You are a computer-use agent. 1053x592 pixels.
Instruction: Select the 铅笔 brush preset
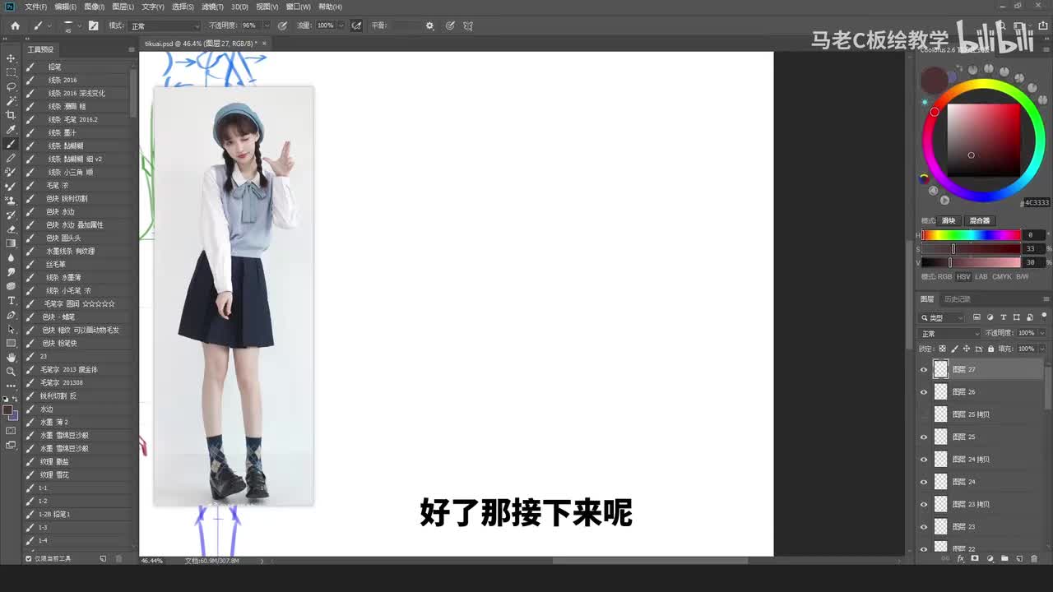point(78,67)
